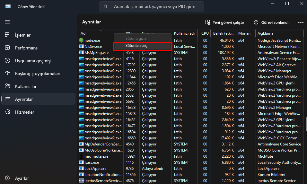The image size is (307, 184).
Task: Sort by the Bellek column header
Action: point(224,33)
